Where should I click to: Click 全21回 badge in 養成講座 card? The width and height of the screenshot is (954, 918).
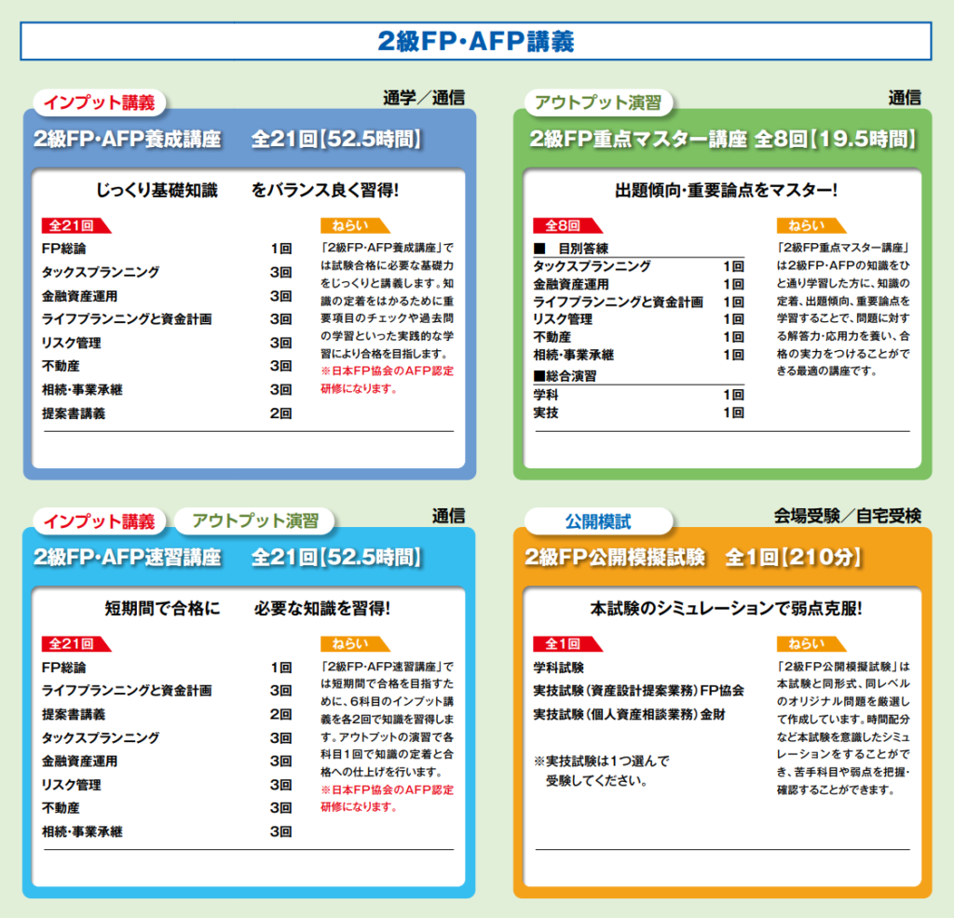[x=72, y=225]
